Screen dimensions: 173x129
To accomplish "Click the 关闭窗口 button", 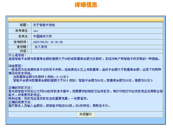I will [86, 114].
